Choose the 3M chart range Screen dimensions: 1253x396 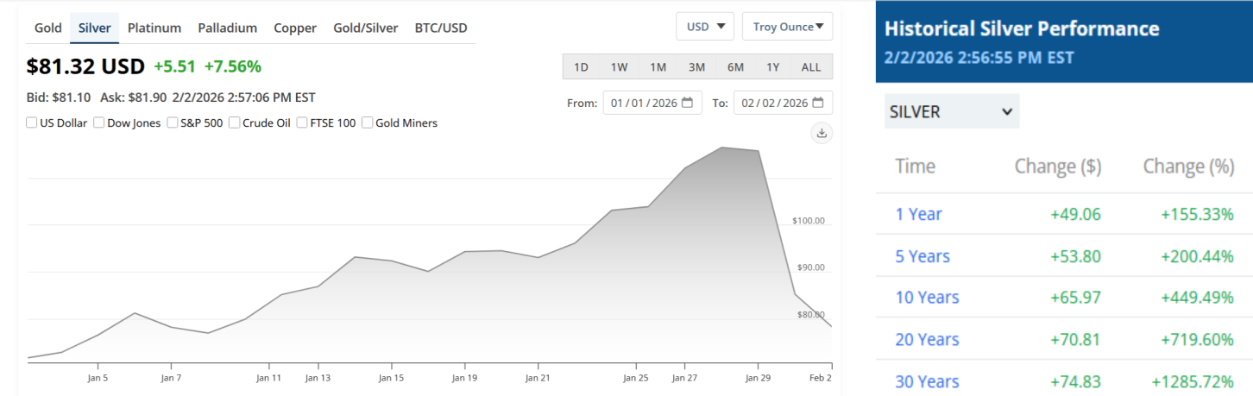(x=696, y=66)
